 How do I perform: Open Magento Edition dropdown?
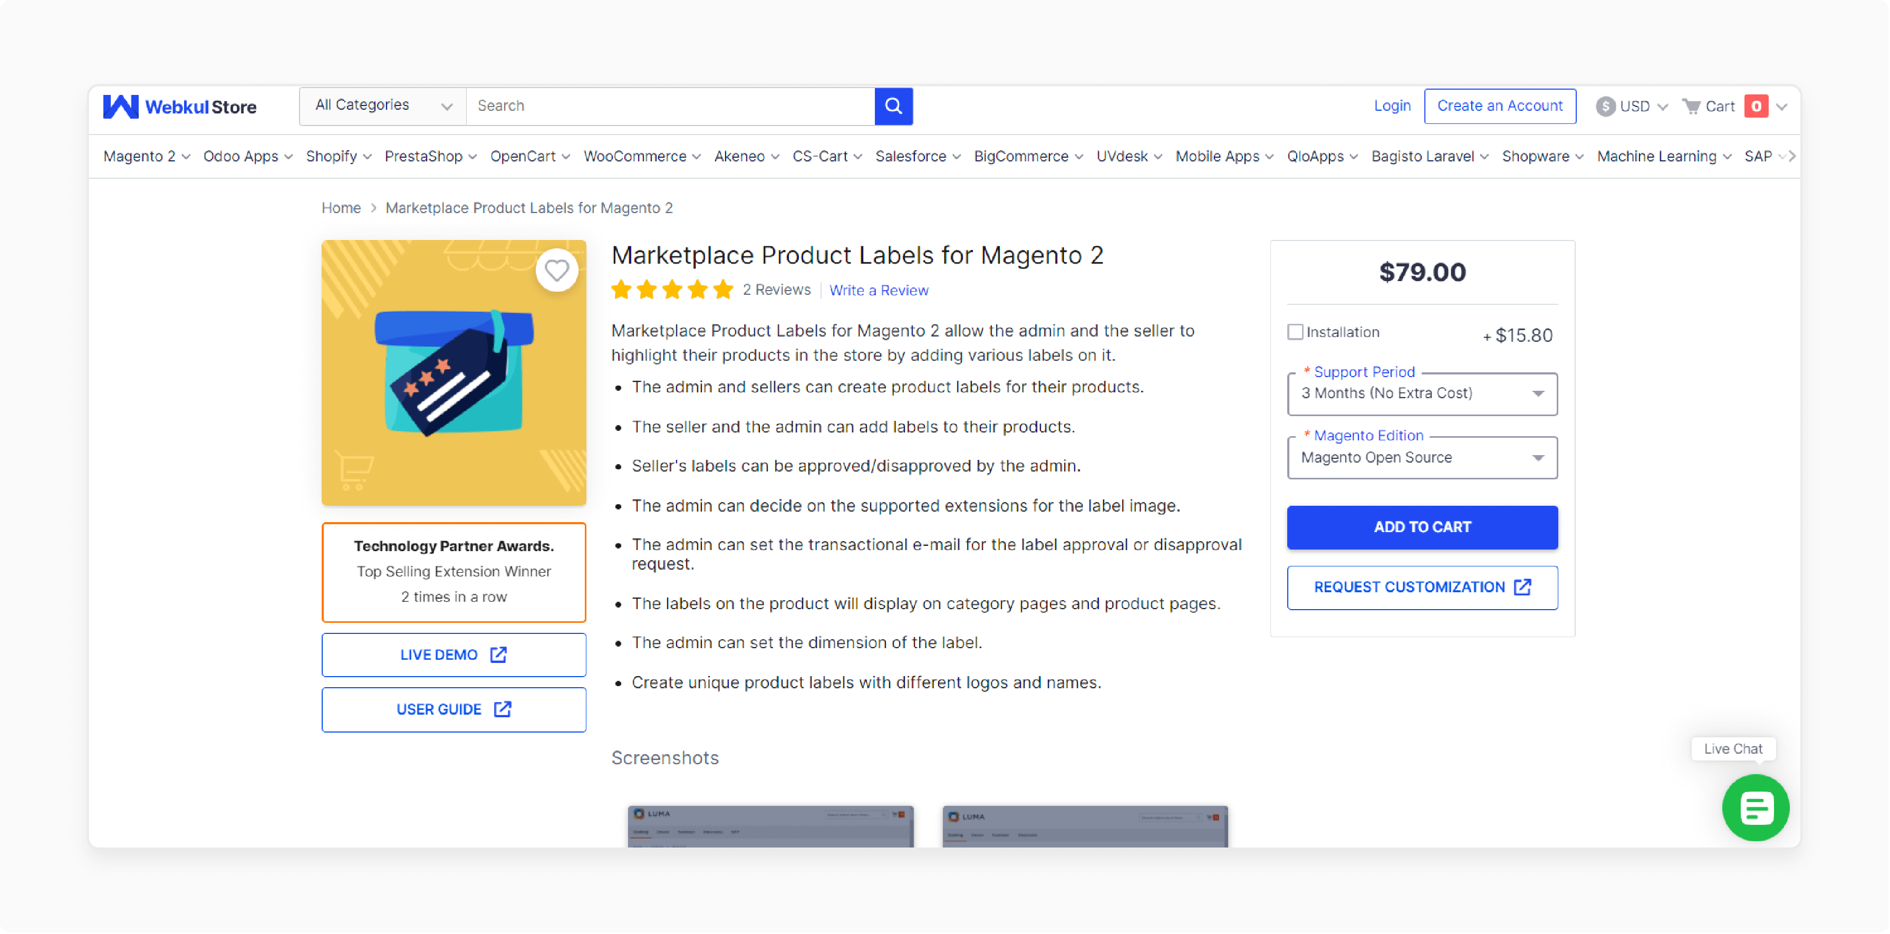click(1422, 458)
